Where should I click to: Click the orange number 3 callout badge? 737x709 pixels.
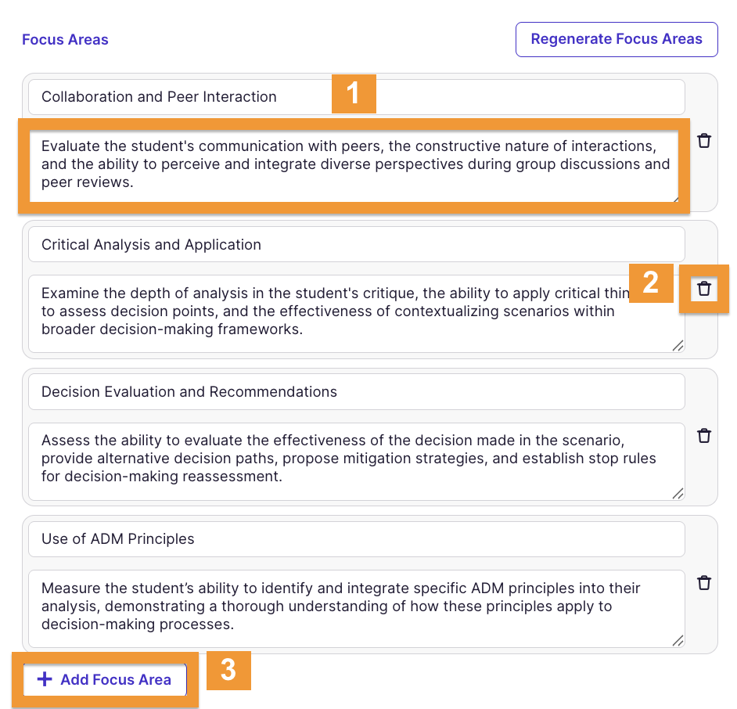(x=228, y=671)
